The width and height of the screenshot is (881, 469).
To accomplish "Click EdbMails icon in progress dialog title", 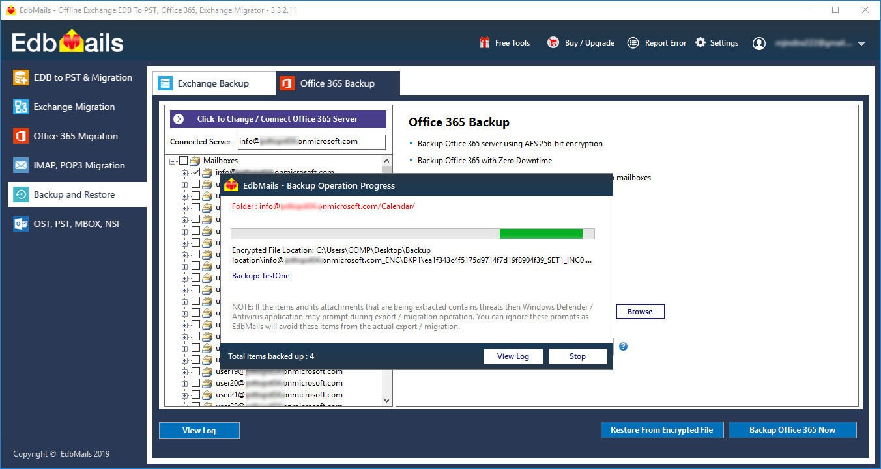I will [x=231, y=185].
